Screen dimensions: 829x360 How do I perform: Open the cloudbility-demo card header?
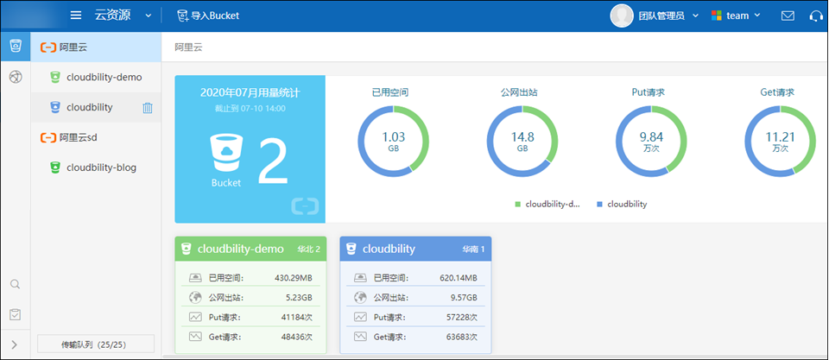point(250,249)
